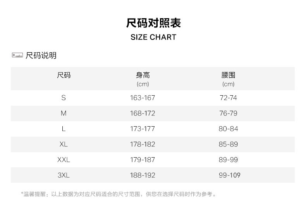This screenshot has height=206, width=306.
Task: Click the 腰围 column header
Action: (x=228, y=75)
